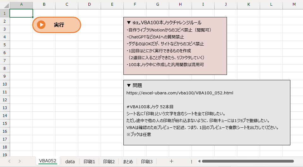303x167 pixels.
Task: Click the シート名に「印刷」という文字 line
Action: tap(176, 114)
